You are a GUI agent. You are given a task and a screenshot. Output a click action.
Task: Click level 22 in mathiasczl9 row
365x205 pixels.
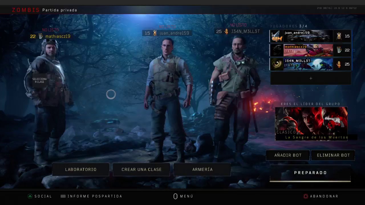point(347,50)
